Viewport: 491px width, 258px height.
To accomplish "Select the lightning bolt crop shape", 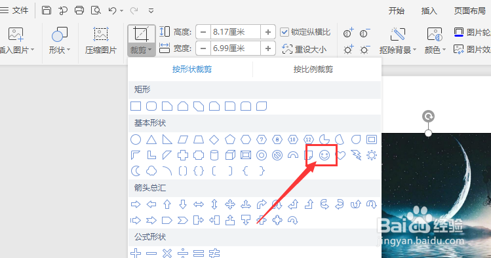I will [x=356, y=155].
